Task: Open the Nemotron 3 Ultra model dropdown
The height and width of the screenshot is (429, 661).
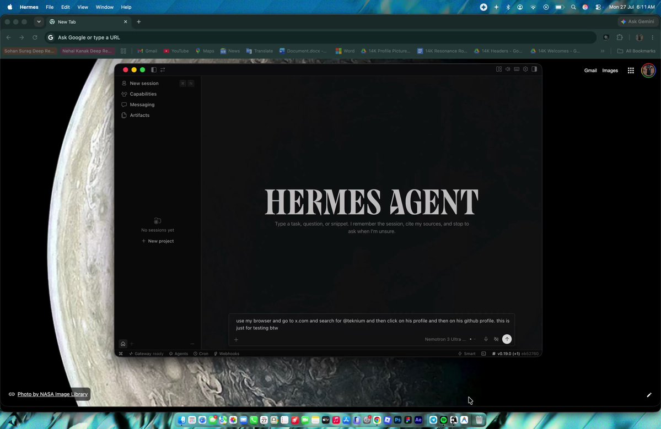Action: tap(450, 339)
